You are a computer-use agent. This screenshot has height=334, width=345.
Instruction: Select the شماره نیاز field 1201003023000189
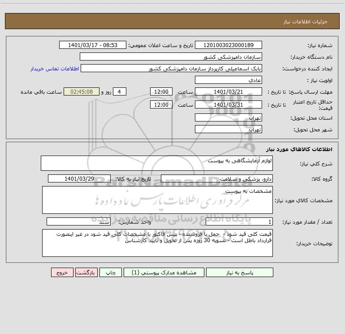[229, 45]
